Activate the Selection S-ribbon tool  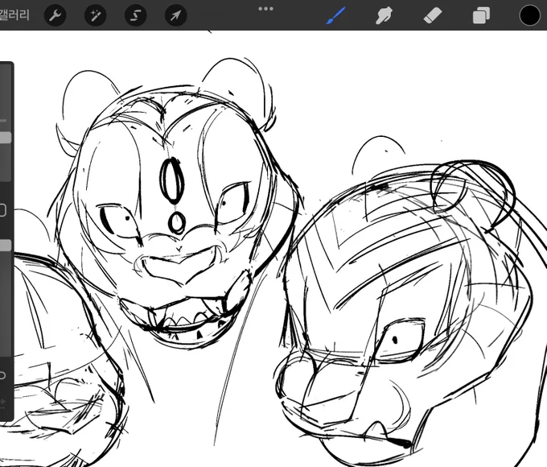pyautogui.click(x=135, y=15)
